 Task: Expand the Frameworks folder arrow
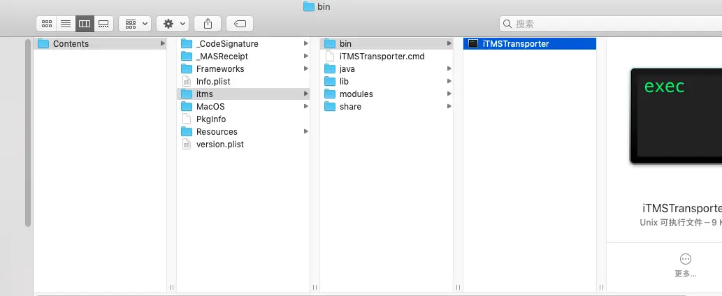305,69
